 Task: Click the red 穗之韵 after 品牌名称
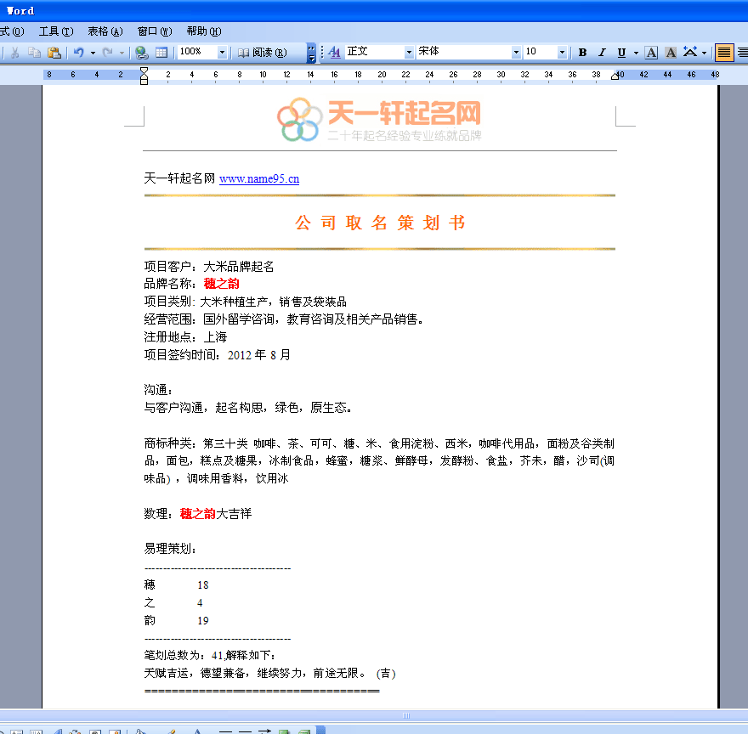tap(221, 284)
